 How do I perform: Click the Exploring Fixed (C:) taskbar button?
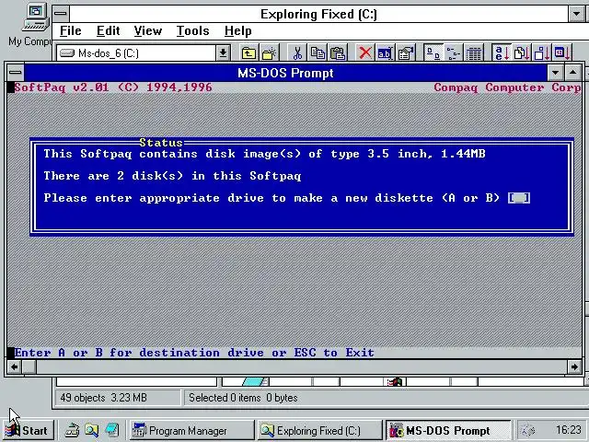click(x=320, y=430)
